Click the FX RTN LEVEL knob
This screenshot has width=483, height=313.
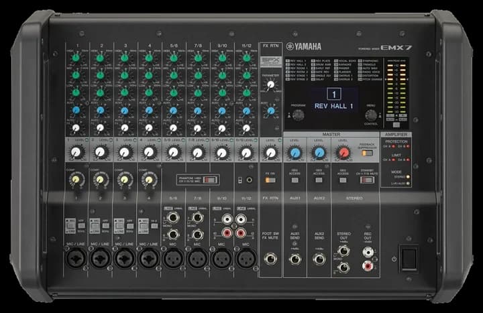(271, 152)
